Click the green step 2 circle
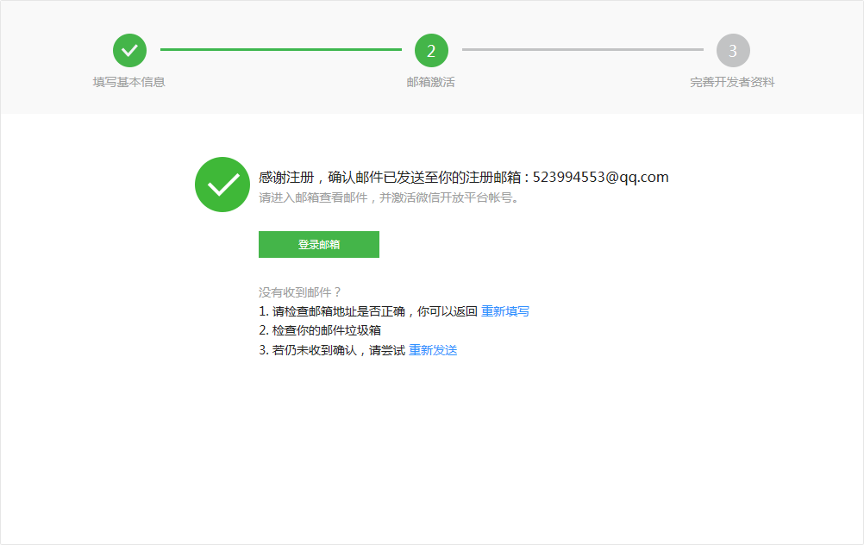Viewport: 864px width, 545px height. [431, 51]
